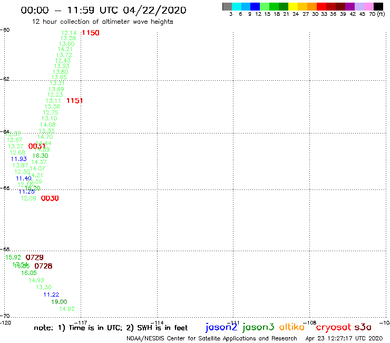Select the value 13.80

tap(60, 72)
